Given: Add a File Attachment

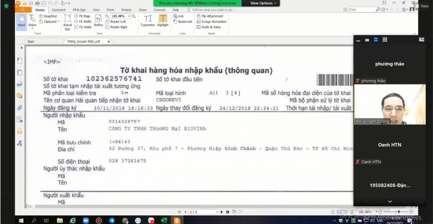Looking at the screenshot, I should 210,16.
